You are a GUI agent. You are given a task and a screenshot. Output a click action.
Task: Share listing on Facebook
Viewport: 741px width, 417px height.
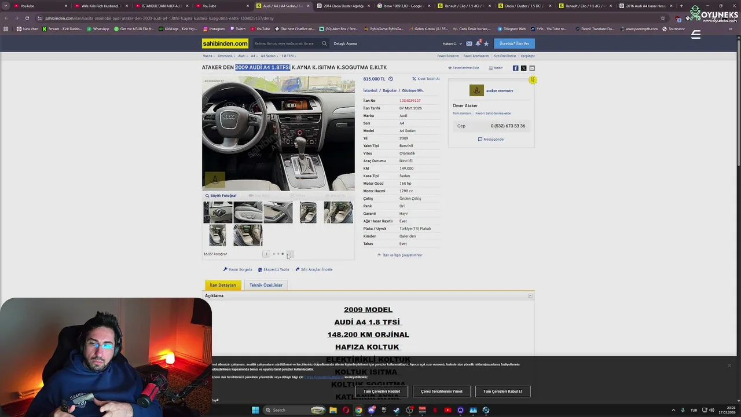pos(515,68)
